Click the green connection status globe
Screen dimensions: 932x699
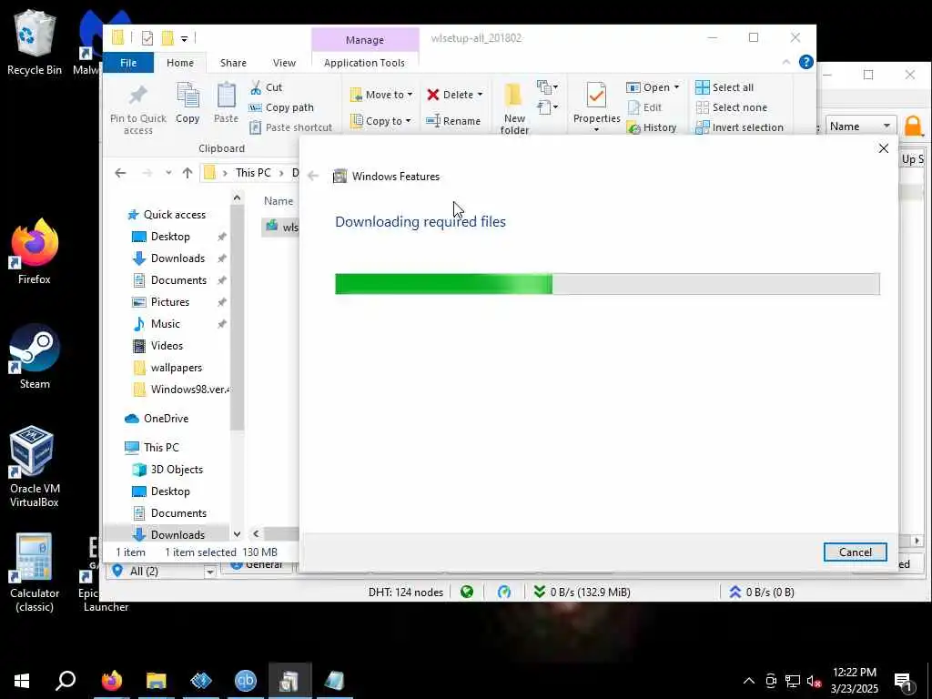[x=467, y=592]
